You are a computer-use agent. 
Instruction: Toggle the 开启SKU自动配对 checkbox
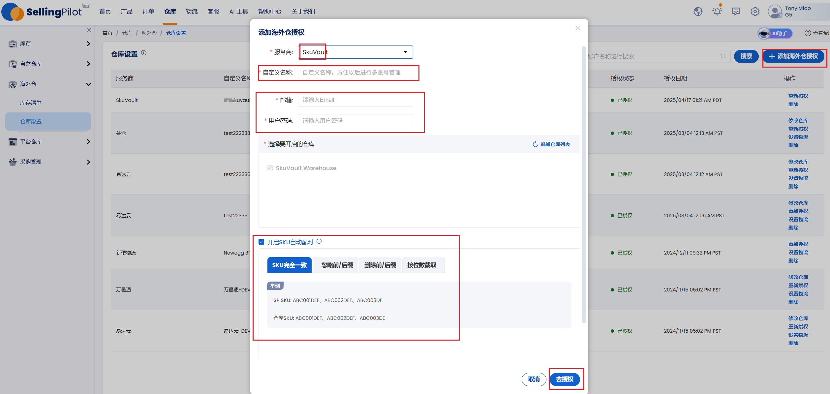(261, 242)
